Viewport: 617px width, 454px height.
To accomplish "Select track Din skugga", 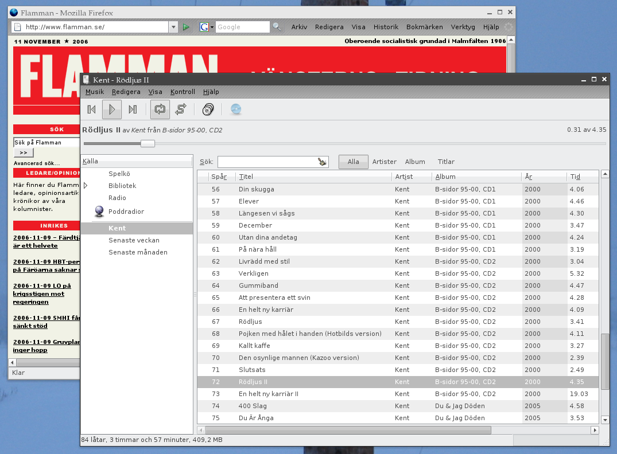I will point(398,189).
